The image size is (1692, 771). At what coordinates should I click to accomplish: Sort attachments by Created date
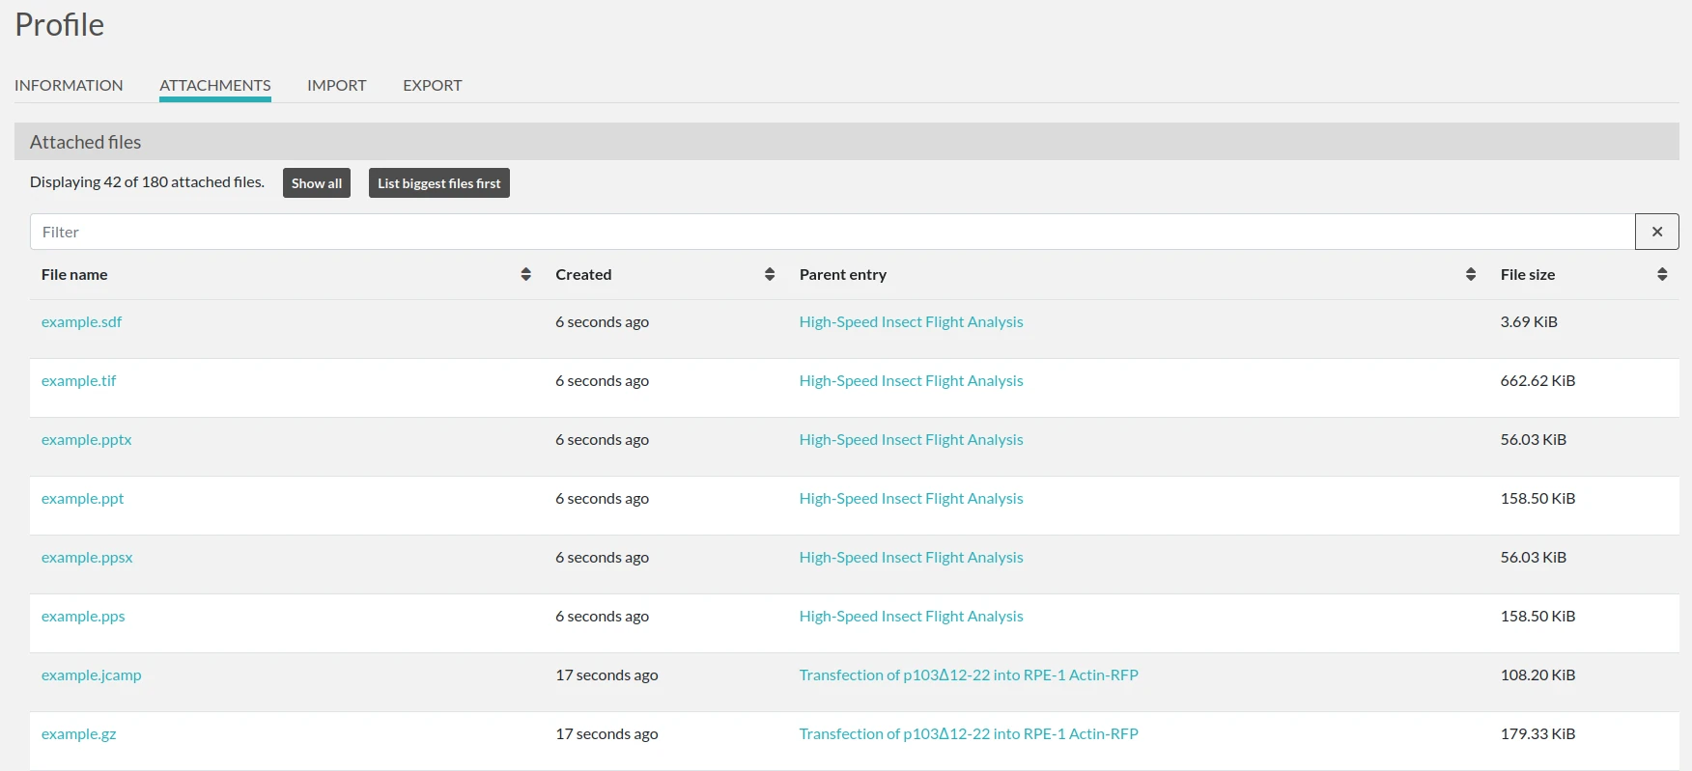(769, 275)
